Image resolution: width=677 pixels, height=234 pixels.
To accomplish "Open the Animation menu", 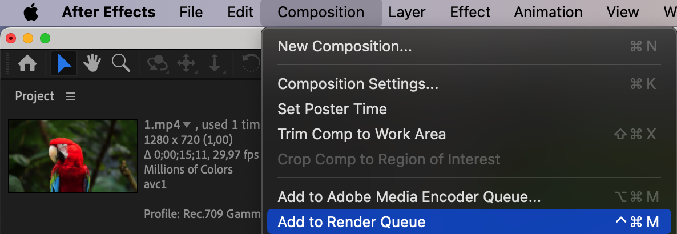I will click(549, 12).
